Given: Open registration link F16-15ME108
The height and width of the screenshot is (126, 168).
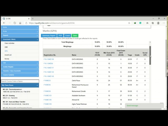Looking at the screenshot, I should (x=49, y=59).
